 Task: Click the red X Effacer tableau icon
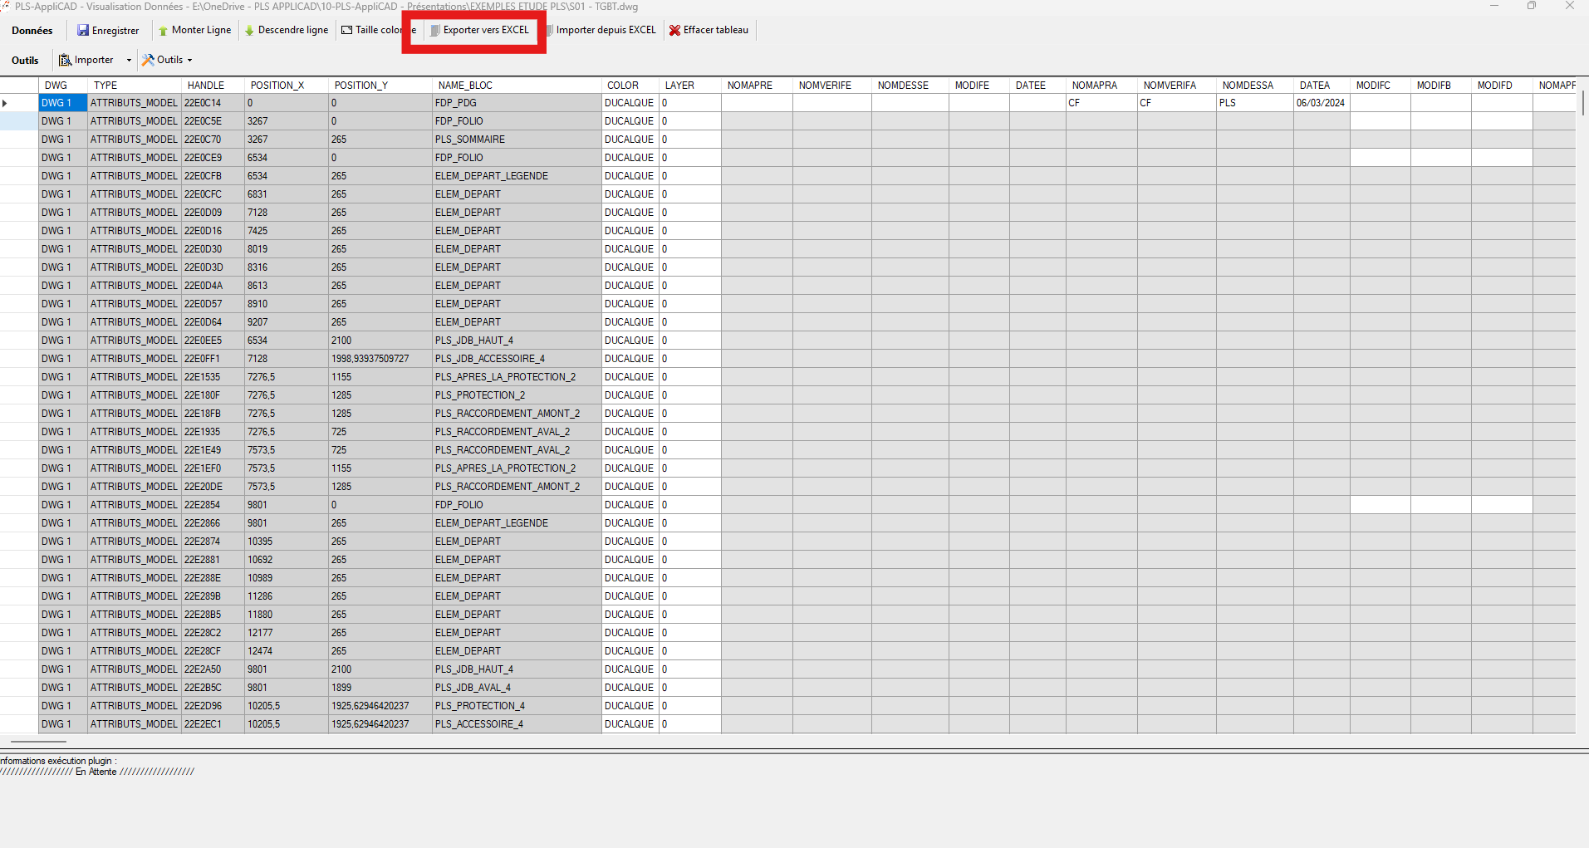(674, 30)
